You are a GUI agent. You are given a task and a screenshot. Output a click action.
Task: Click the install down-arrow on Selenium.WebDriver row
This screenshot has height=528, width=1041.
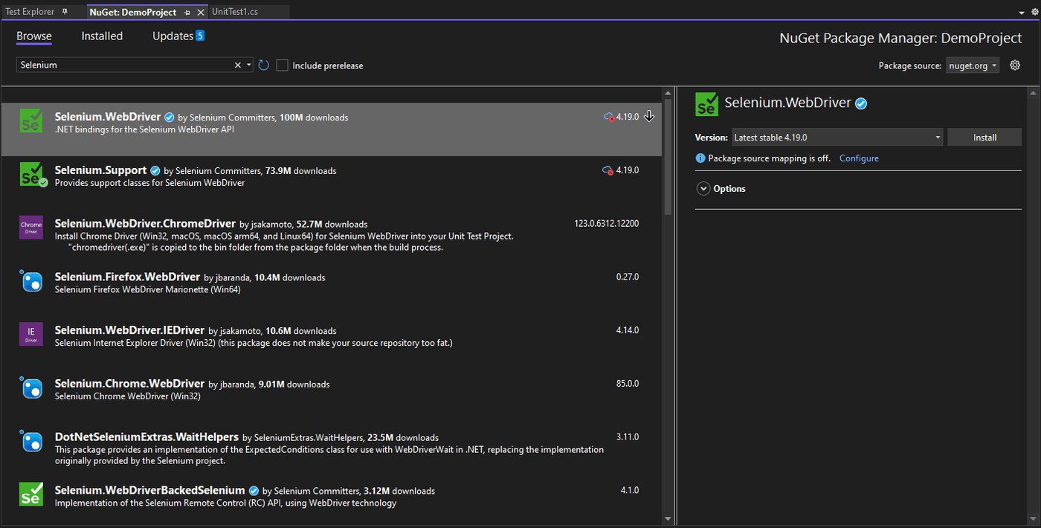pos(649,116)
